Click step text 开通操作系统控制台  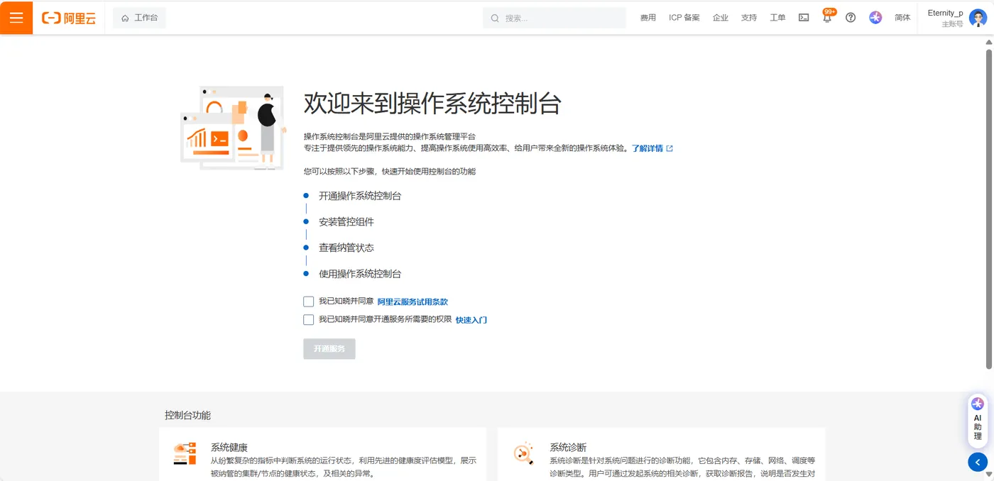(x=360, y=196)
